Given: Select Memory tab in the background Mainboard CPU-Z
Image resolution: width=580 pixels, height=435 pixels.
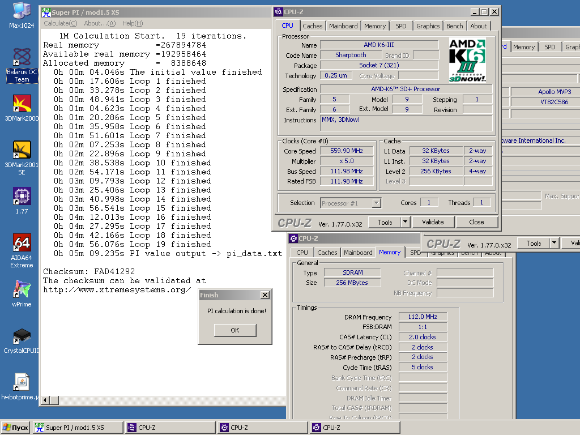Looking at the screenshot, I should (524, 47).
